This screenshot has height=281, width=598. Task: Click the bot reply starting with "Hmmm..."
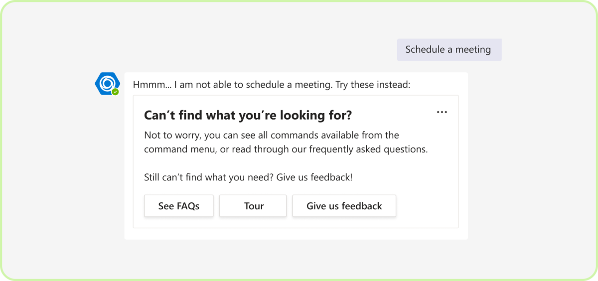pos(271,85)
